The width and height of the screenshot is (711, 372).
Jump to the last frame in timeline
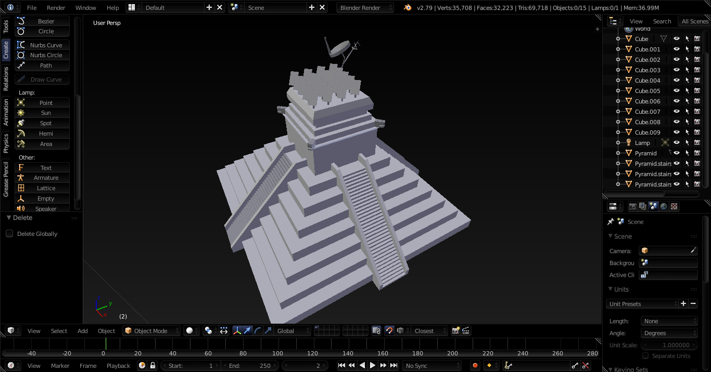394,366
